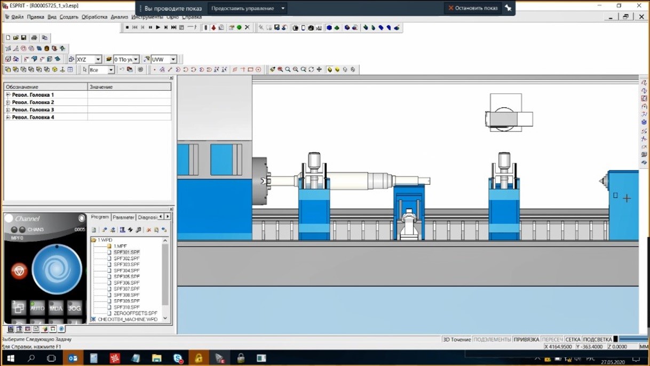Image resolution: width=650 pixels, height=366 pixels.
Task: Toggle ПОДСВЕТКА highlight mode in status bar
Action: click(597, 339)
